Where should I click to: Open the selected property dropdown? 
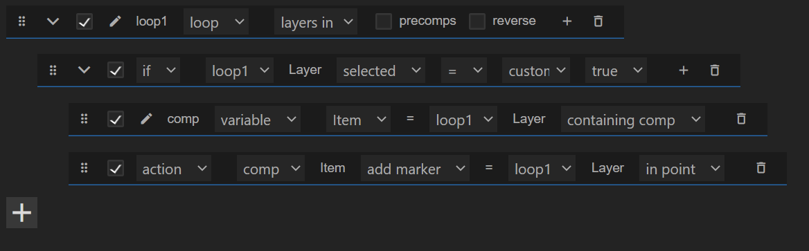(381, 71)
